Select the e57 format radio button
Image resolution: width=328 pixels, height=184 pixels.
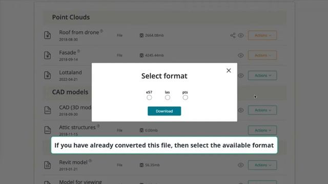[x=149, y=98]
